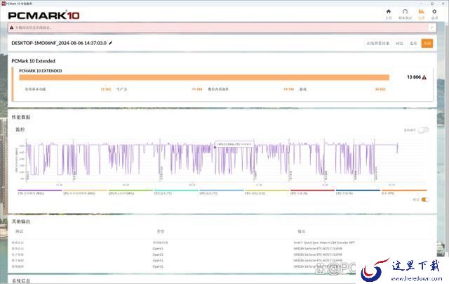The image size is (449, 284).
Task: Click the first OpenCL type cell
Action: pos(158,249)
